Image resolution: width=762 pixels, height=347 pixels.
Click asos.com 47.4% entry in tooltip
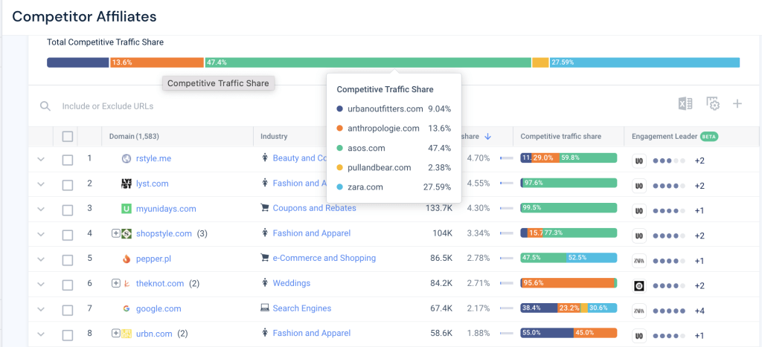click(394, 148)
